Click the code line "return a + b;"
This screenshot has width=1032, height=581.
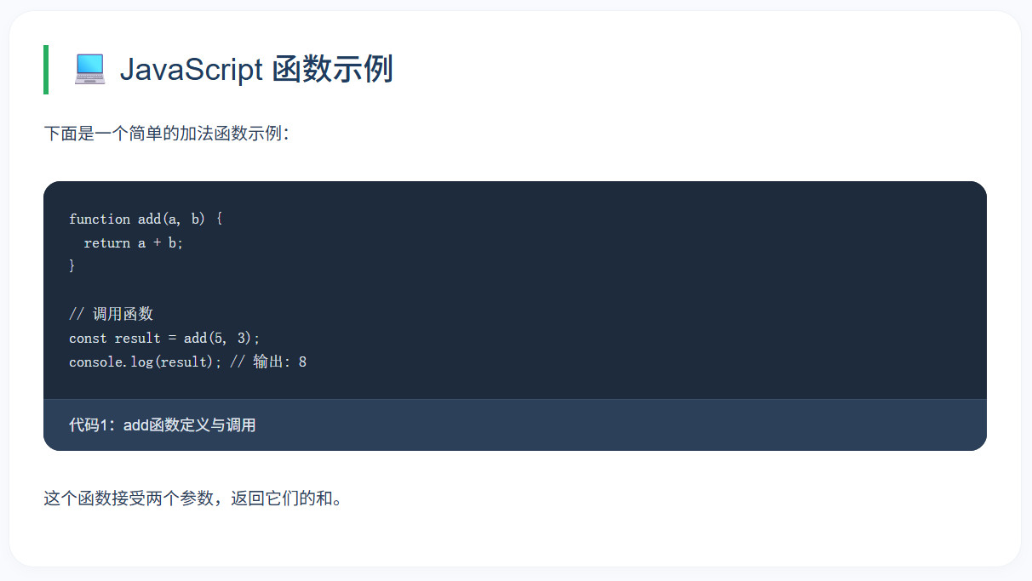pyautogui.click(x=134, y=242)
